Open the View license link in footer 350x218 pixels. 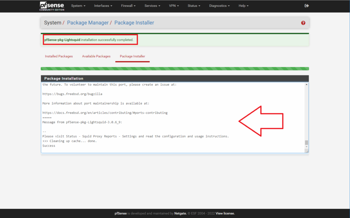point(225,214)
